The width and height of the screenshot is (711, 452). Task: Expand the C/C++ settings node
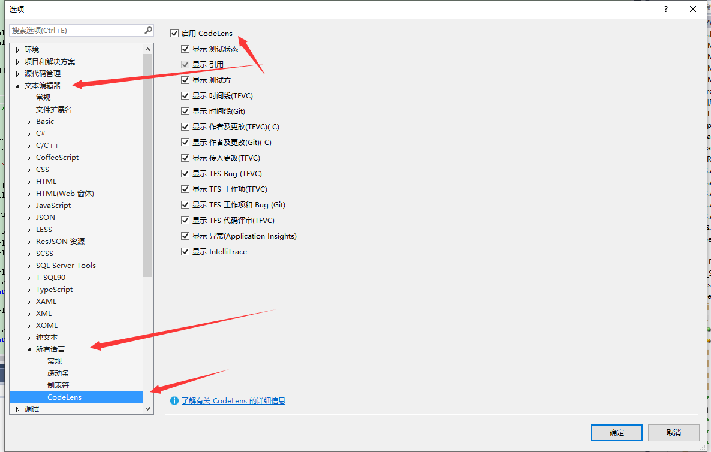tap(29, 145)
